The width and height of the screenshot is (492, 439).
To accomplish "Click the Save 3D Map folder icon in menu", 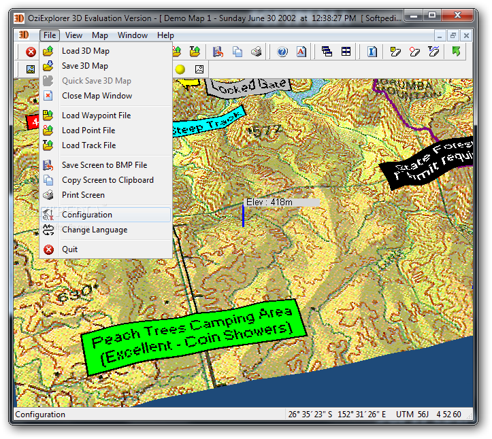I will coord(48,66).
